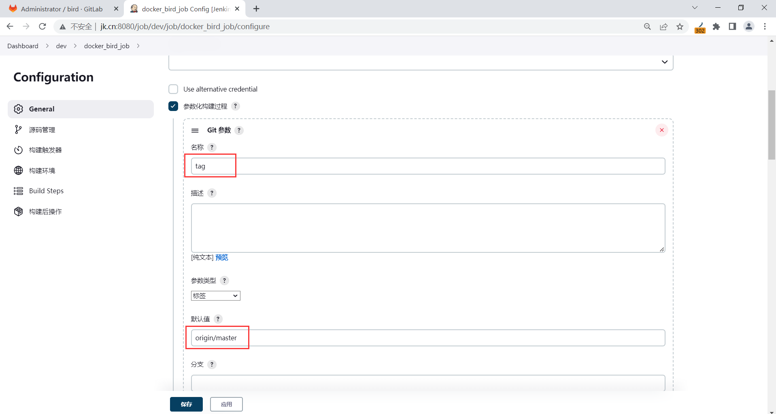Open the 参数类型 dropdown showing 标签
This screenshot has width=776, height=414.
click(216, 296)
